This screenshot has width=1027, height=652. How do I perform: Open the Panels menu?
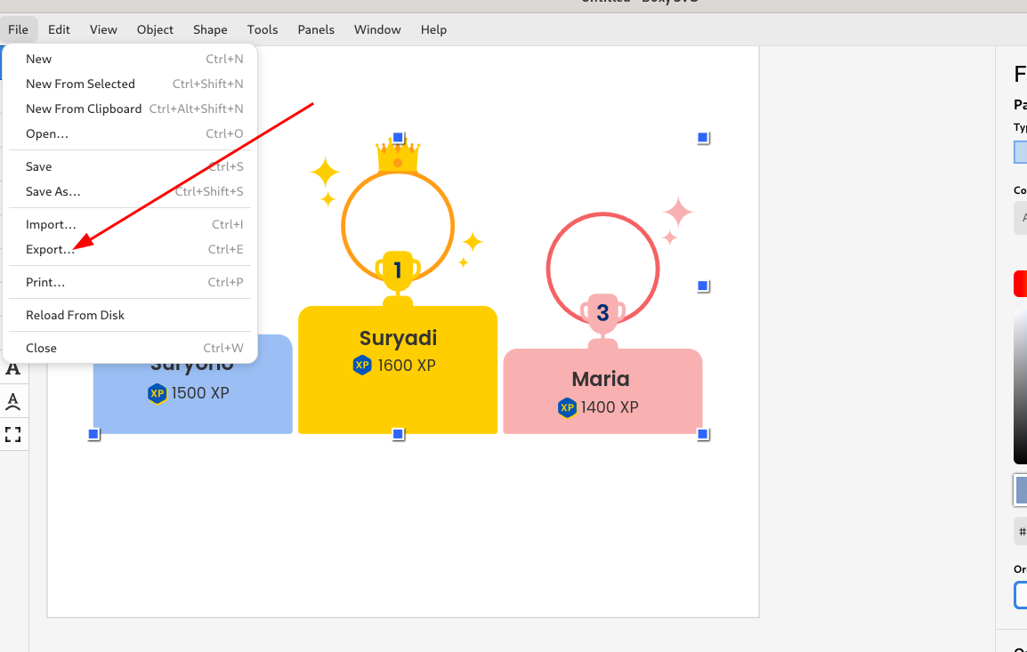click(316, 29)
